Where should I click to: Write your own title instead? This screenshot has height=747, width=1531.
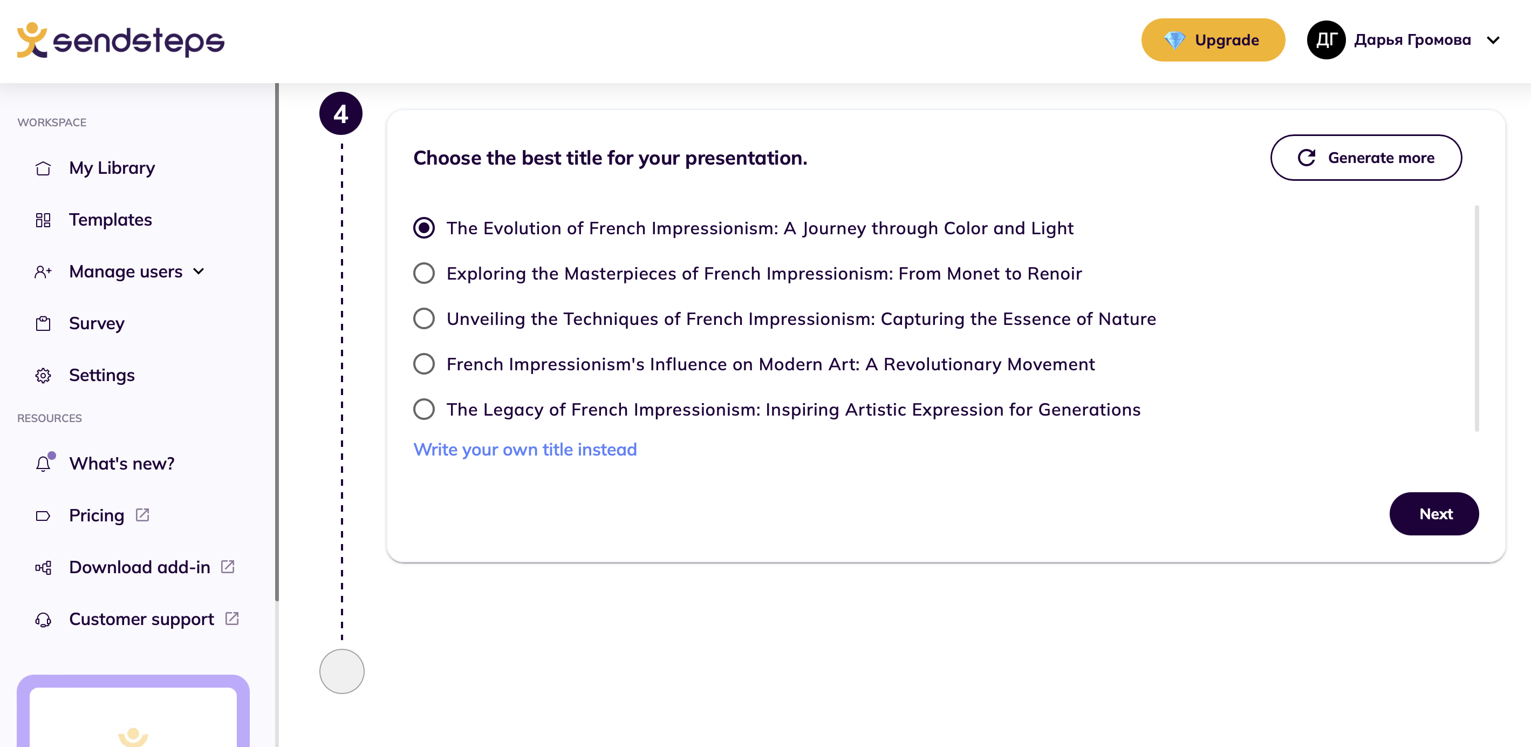tap(525, 449)
